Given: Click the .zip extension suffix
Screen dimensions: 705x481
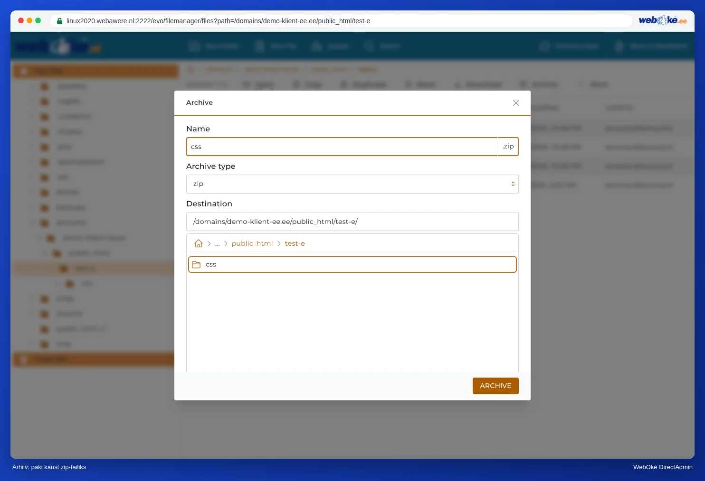Looking at the screenshot, I should click(x=508, y=147).
